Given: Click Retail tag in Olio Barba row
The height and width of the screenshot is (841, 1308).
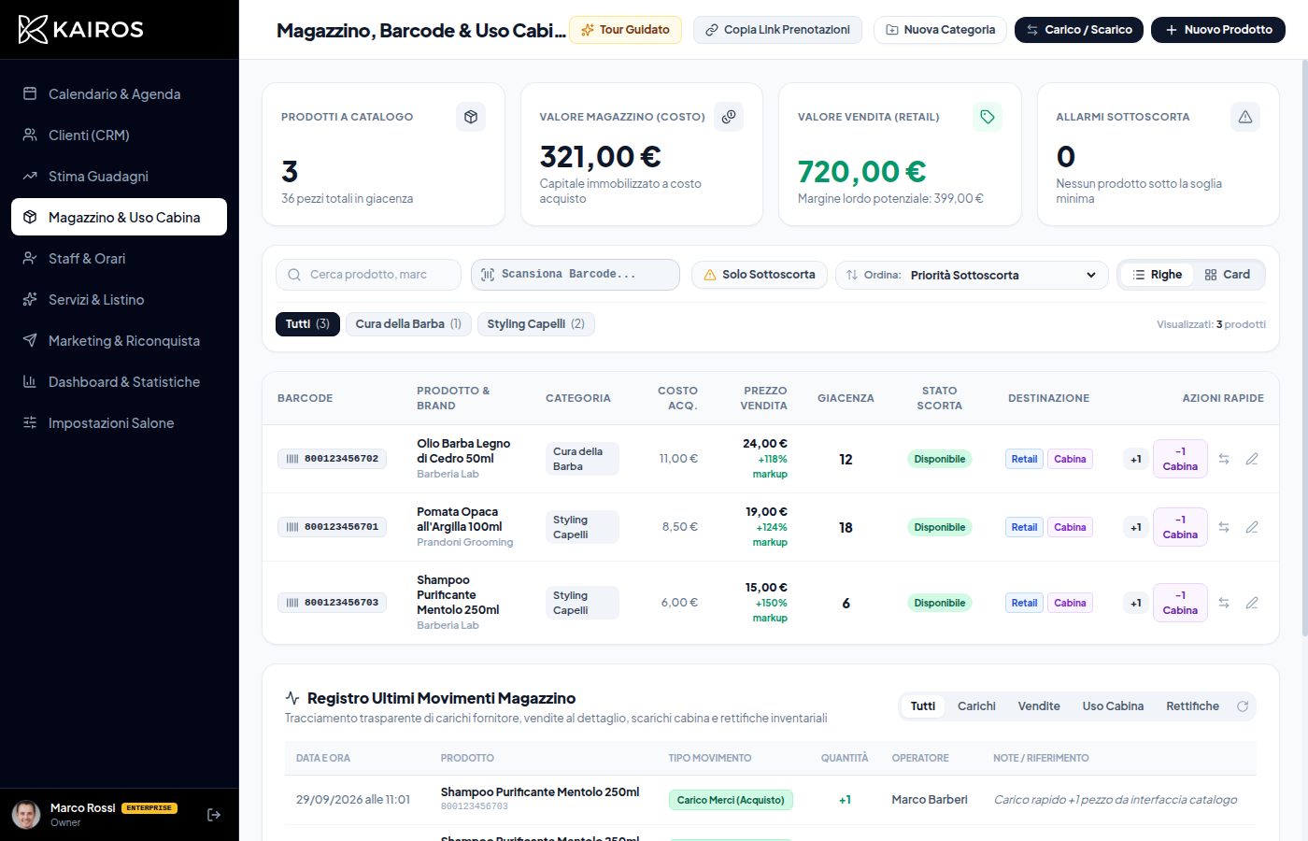Looking at the screenshot, I should tap(1024, 459).
